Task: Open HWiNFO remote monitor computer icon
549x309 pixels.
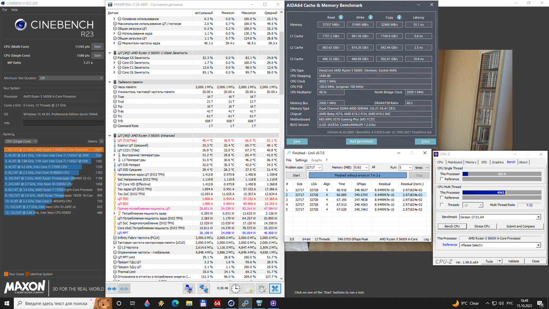Action: click(x=189, y=289)
